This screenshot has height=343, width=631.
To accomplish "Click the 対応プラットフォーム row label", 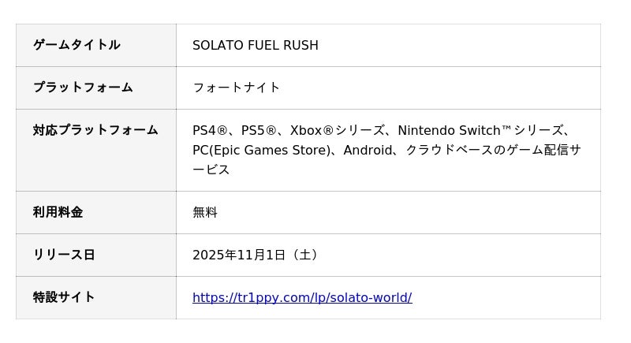I will [95, 130].
